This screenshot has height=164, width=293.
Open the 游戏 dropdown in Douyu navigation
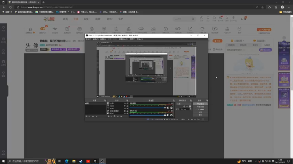pyautogui.click(x=110, y=19)
